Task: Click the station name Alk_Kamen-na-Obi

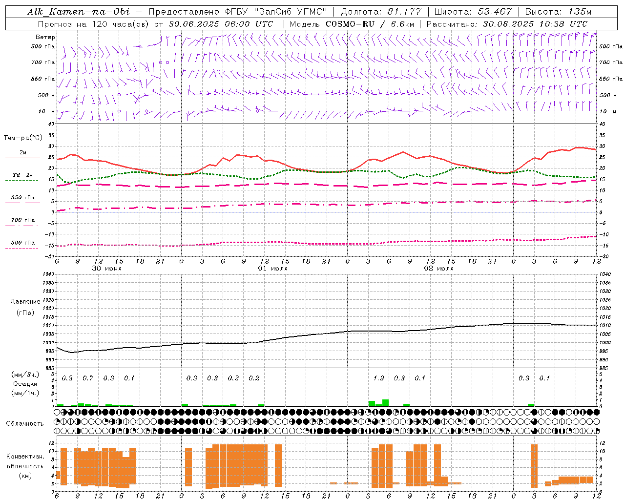Action: (x=79, y=12)
